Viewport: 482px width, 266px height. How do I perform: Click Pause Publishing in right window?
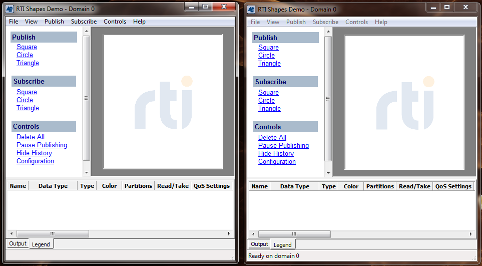pyautogui.click(x=283, y=145)
